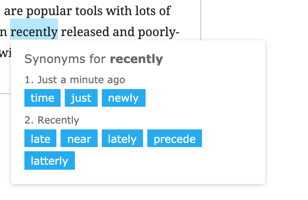308x200 pixels.
Task: Place cursor on the word 'tools'
Action: tap(89, 11)
